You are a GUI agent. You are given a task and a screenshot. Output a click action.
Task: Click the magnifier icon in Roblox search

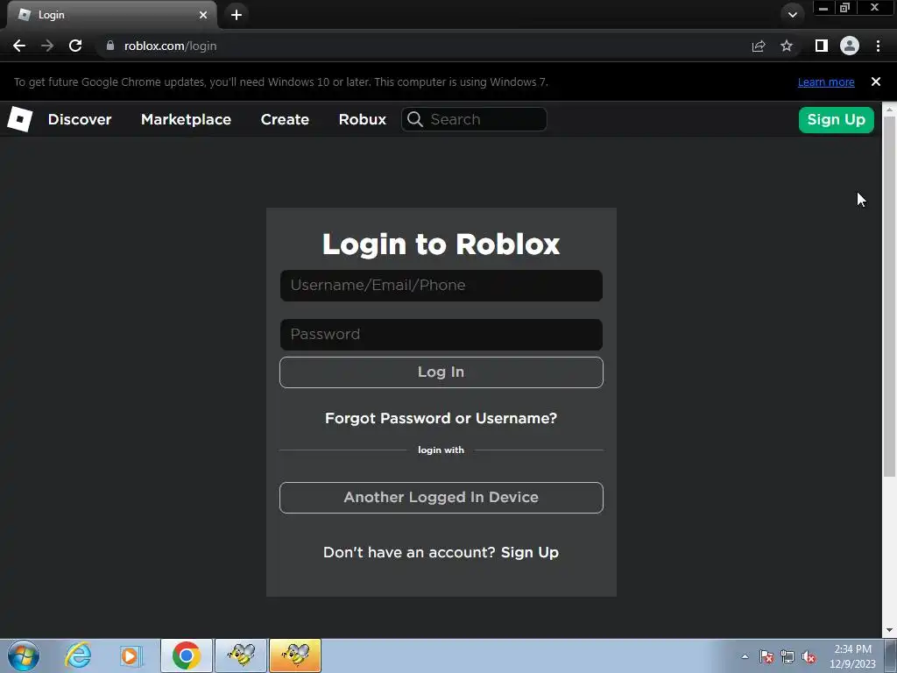415,119
